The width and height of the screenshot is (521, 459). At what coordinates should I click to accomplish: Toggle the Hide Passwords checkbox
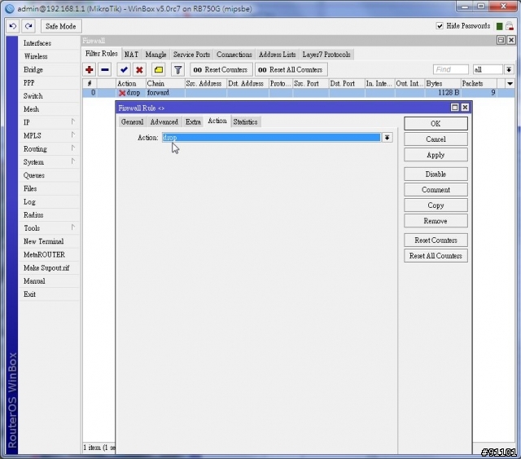(440, 26)
